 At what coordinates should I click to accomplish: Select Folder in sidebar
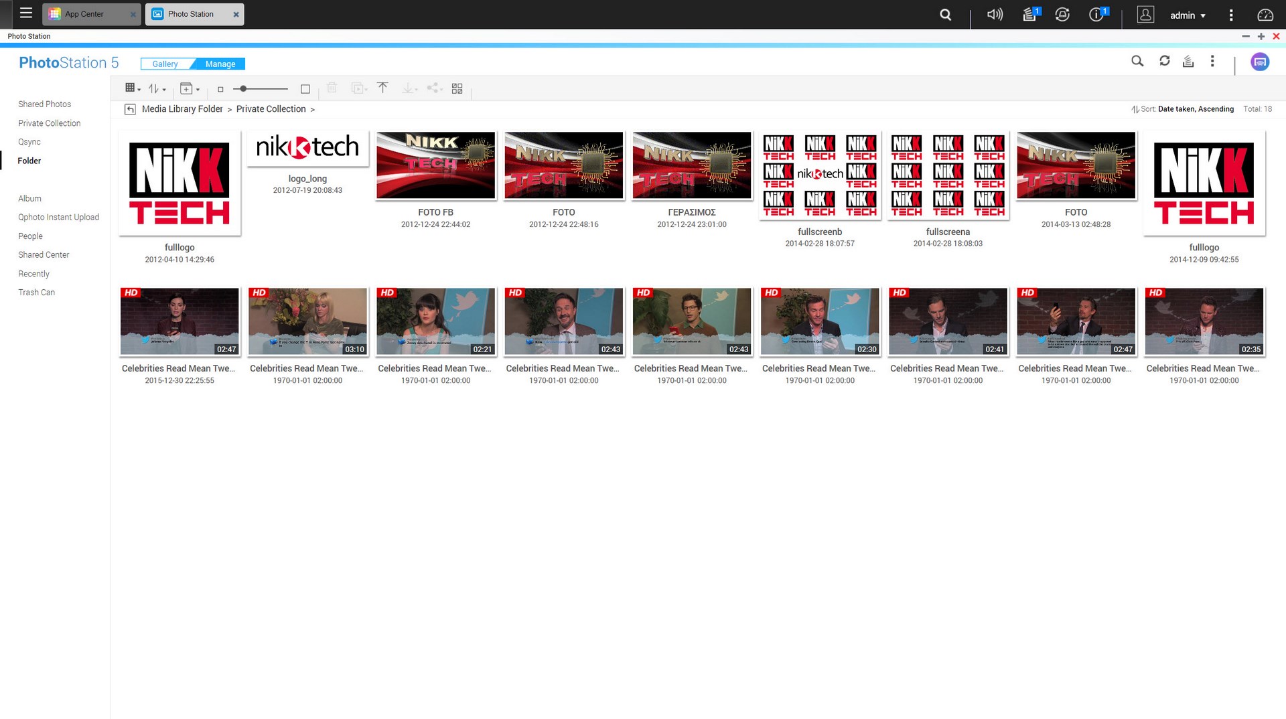click(x=29, y=161)
